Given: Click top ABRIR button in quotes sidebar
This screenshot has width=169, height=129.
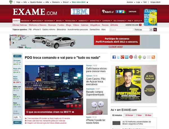Looking at the screenshot, I should (x=17, y=56).
